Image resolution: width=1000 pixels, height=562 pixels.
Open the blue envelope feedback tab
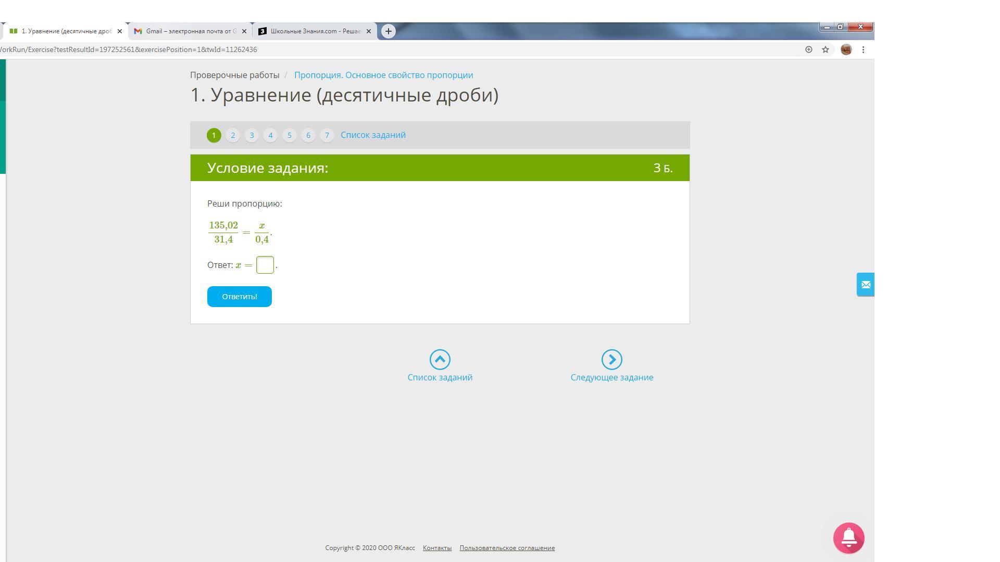pyautogui.click(x=865, y=285)
